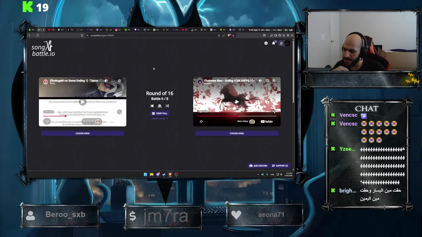Go back to the previous battle
This screenshot has width=422, height=237.
pyautogui.click(x=152, y=106)
